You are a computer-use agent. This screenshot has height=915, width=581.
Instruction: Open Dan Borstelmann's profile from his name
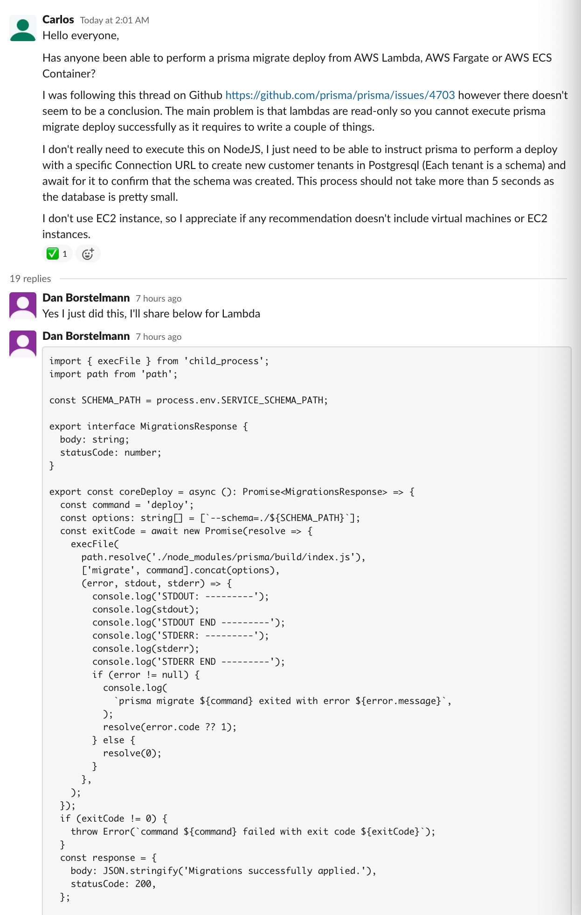(86, 297)
